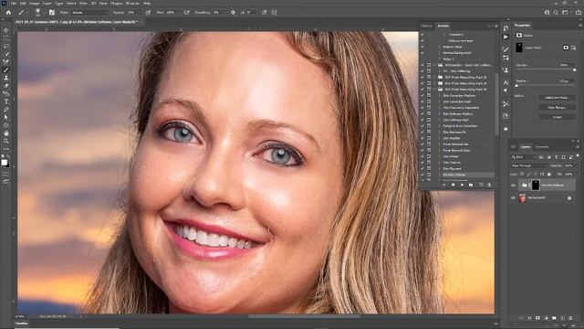Hide the Background layer
Screen dimensions: 584x329
click(513, 198)
